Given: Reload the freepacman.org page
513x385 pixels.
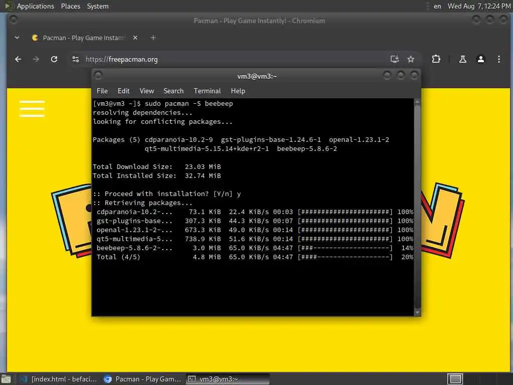Looking at the screenshot, I should click(x=54, y=59).
